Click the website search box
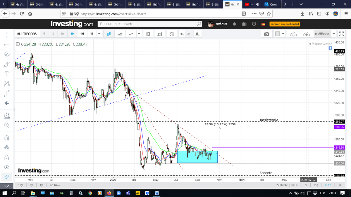This screenshot has height=197, width=351. [150, 24]
